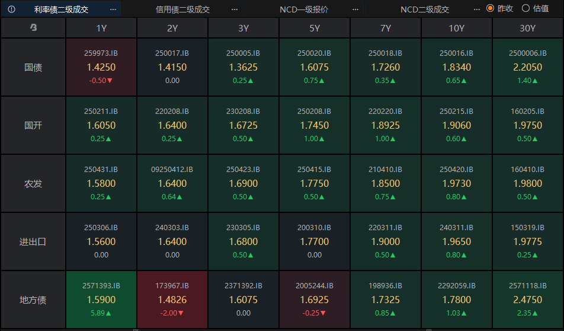The image size is (564, 331).
Task: Click the red 173967.IB local bond cell
Action: [x=172, y=300]
